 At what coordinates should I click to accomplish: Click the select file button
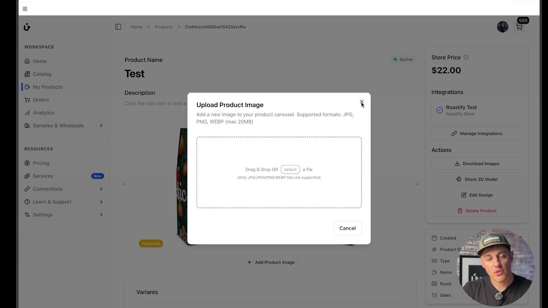pos(290,169)
